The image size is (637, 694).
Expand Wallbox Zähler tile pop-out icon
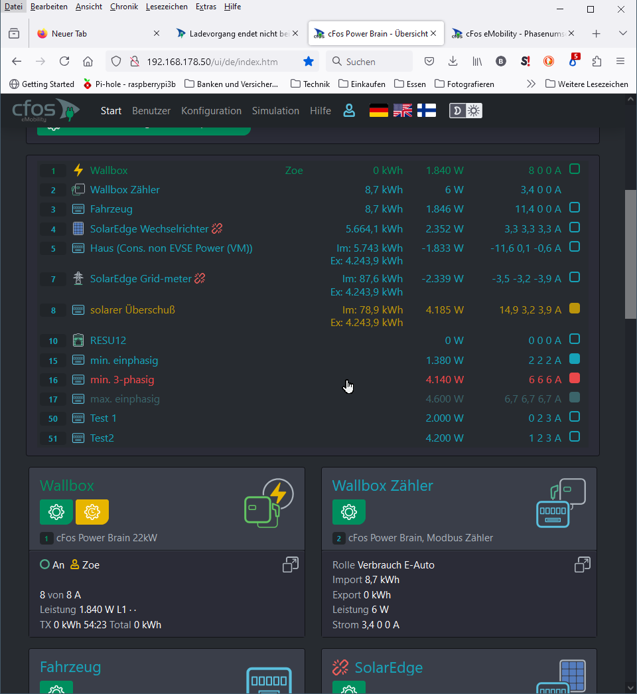point(583,564)
